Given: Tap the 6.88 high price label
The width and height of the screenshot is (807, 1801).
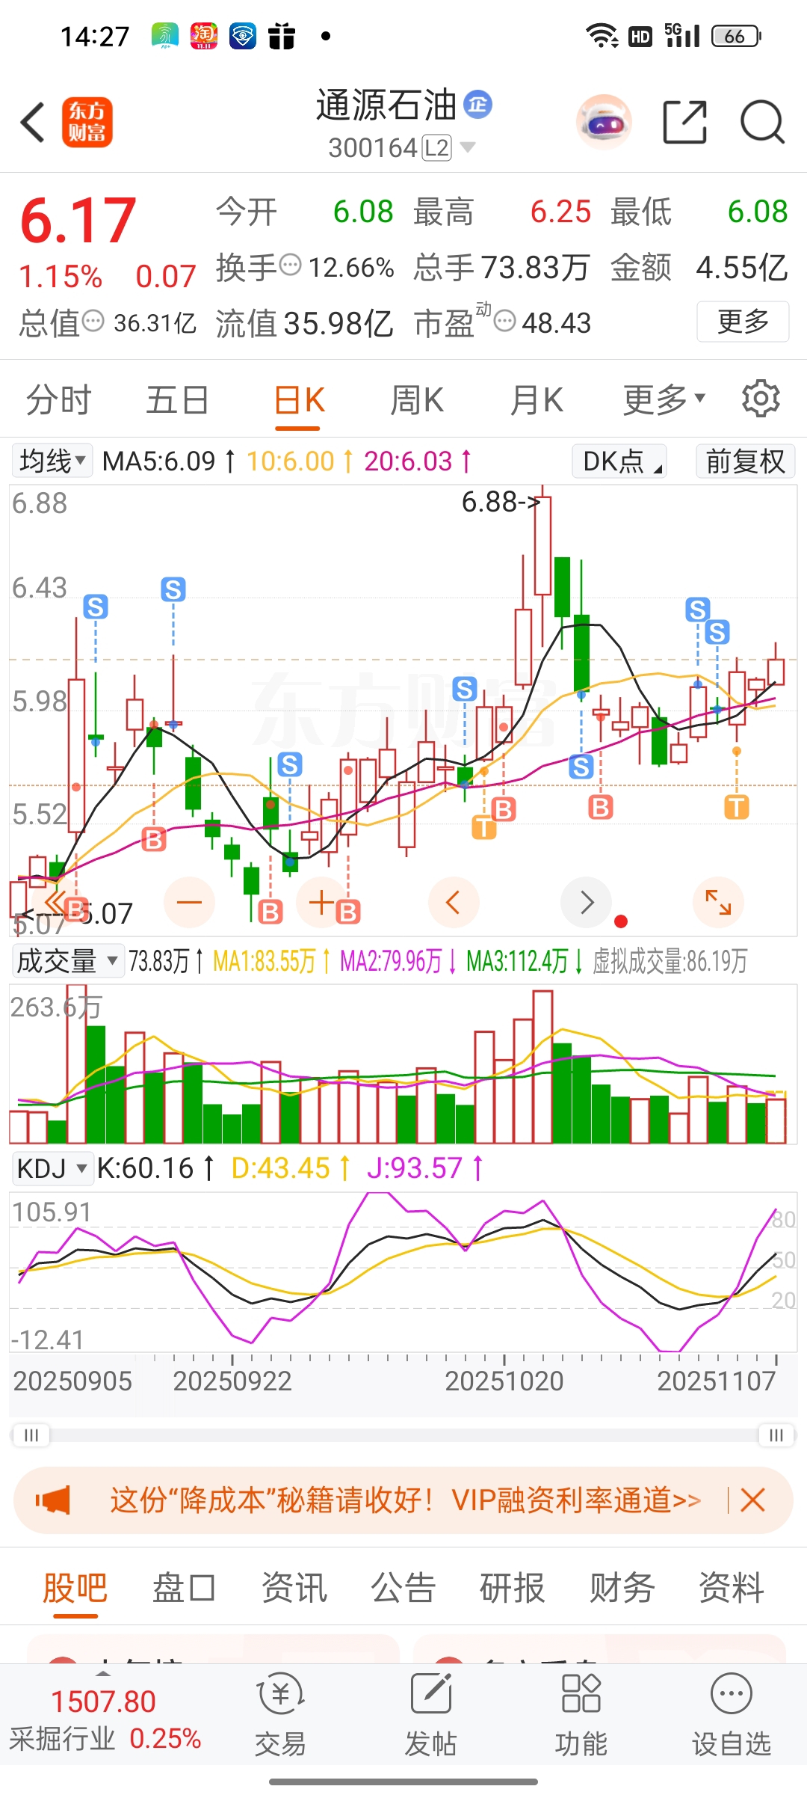Looking at the screenshot, I should [x=499, y=502].
